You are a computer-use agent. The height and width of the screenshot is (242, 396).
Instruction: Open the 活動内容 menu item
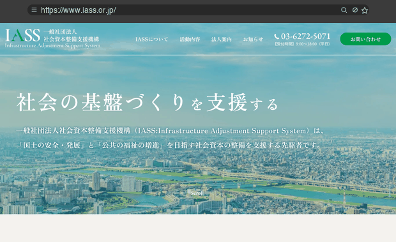pos(190,40)
